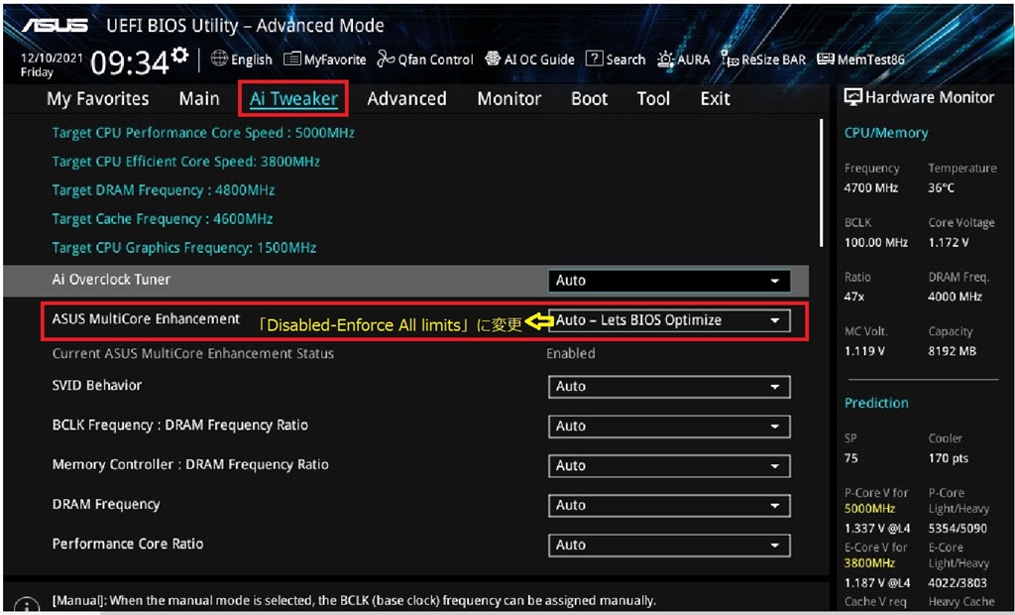Select the SVID Behavior label

97,385
